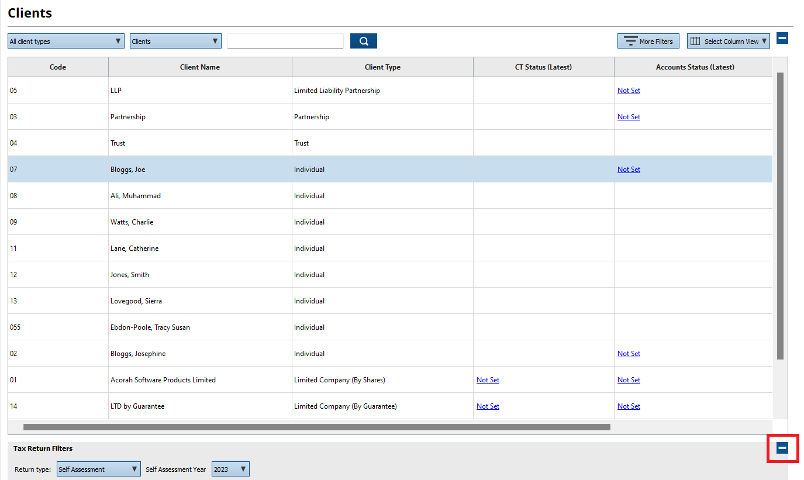The width and height of the screenshot is (804, 480).
Task: Click the vertical scrollbar of the client table
Action: 780,216
